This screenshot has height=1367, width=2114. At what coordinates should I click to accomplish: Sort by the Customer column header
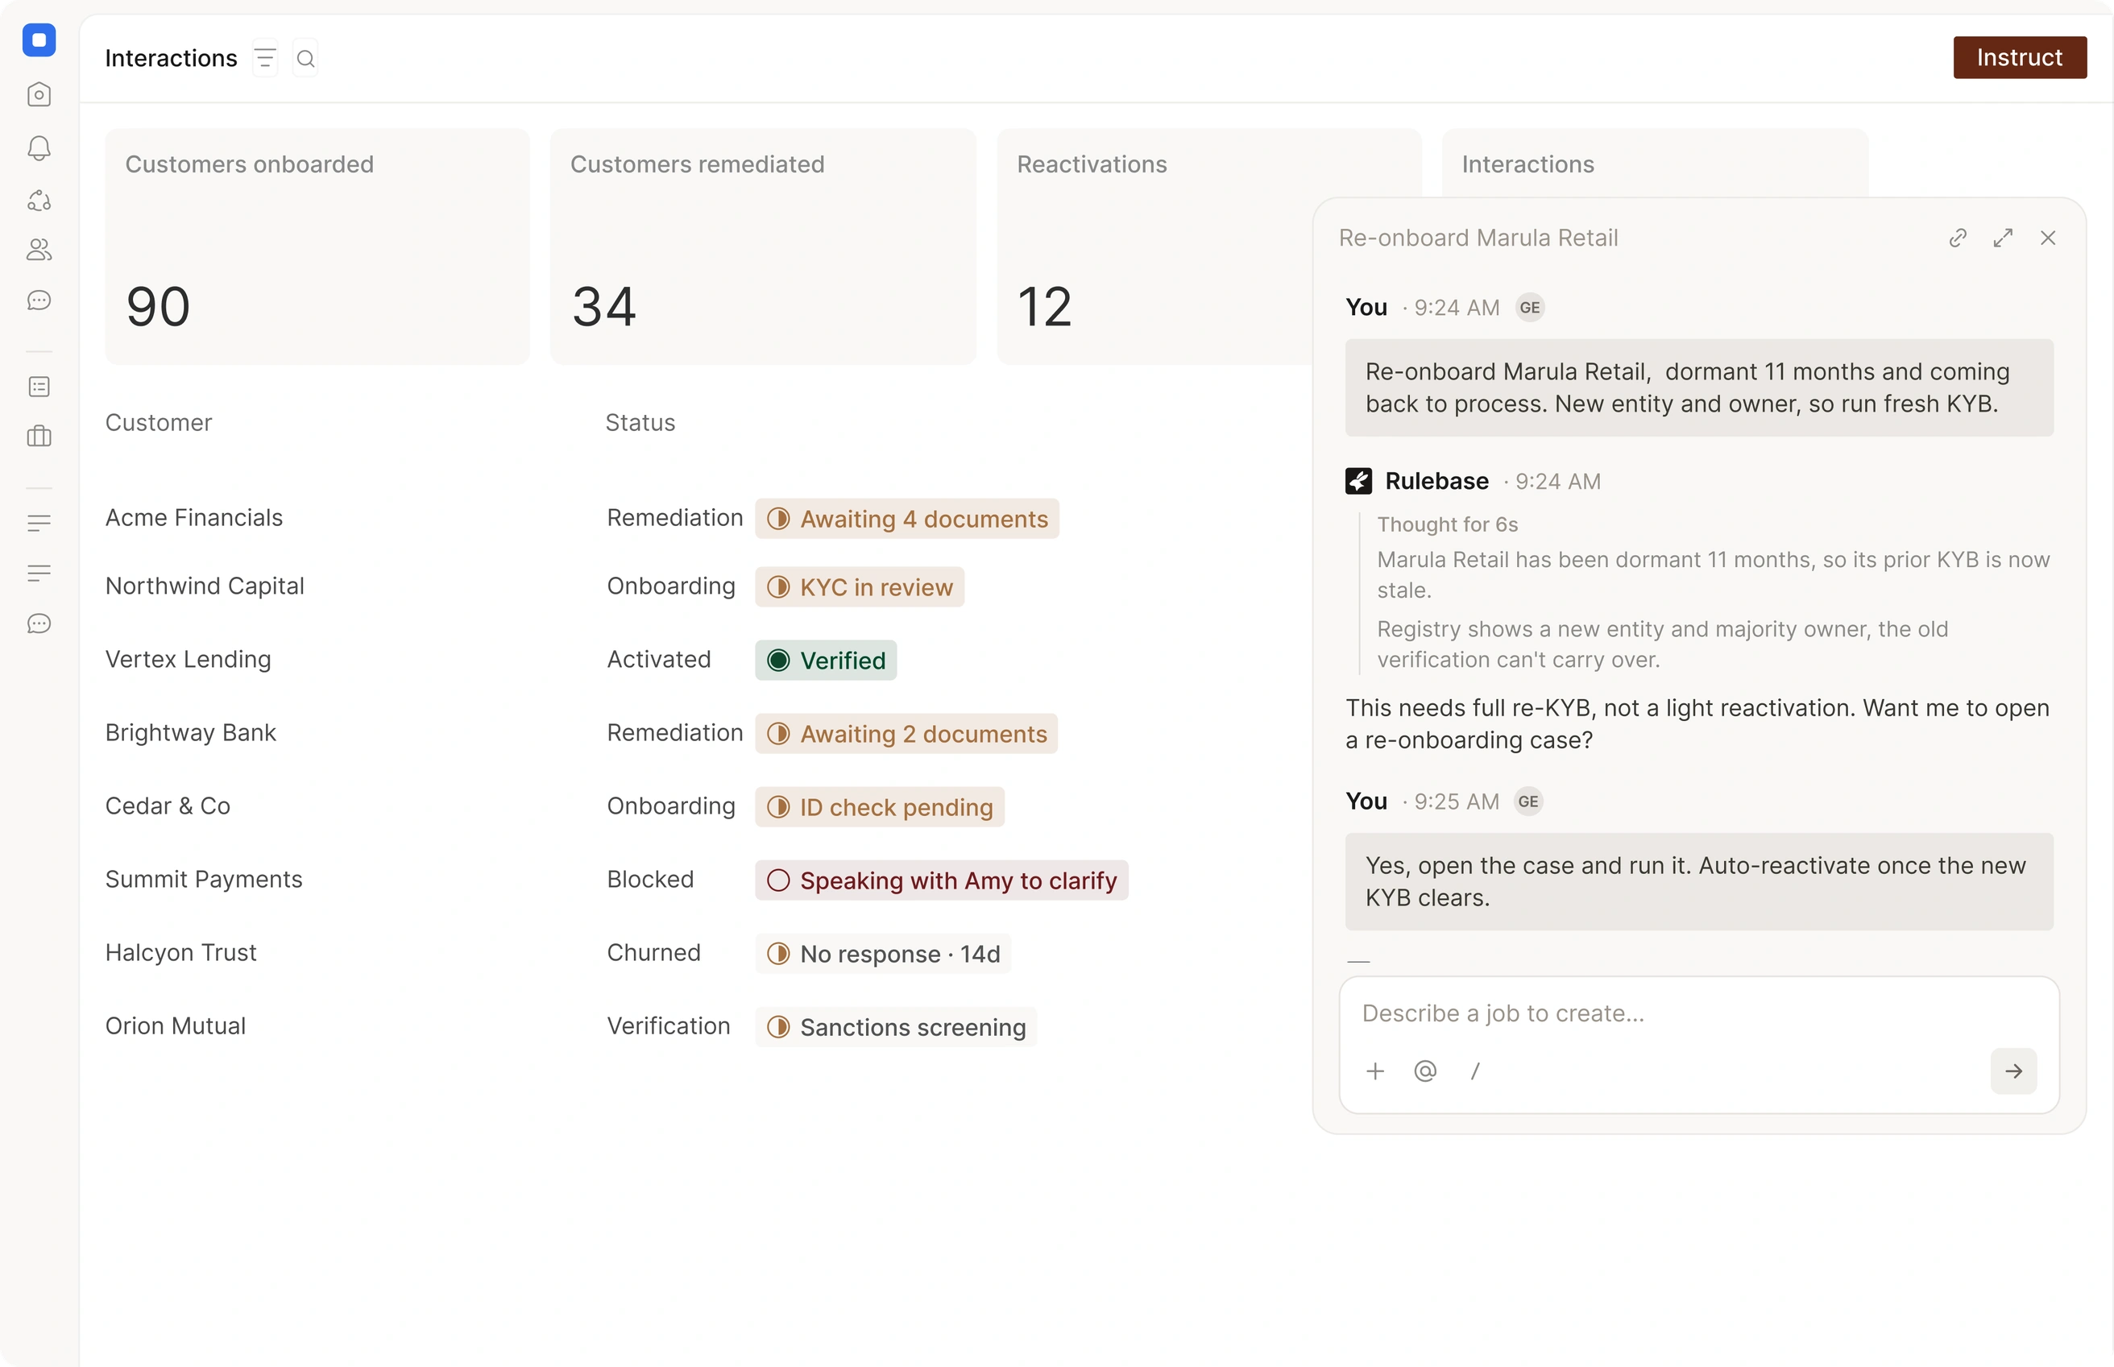159,423
